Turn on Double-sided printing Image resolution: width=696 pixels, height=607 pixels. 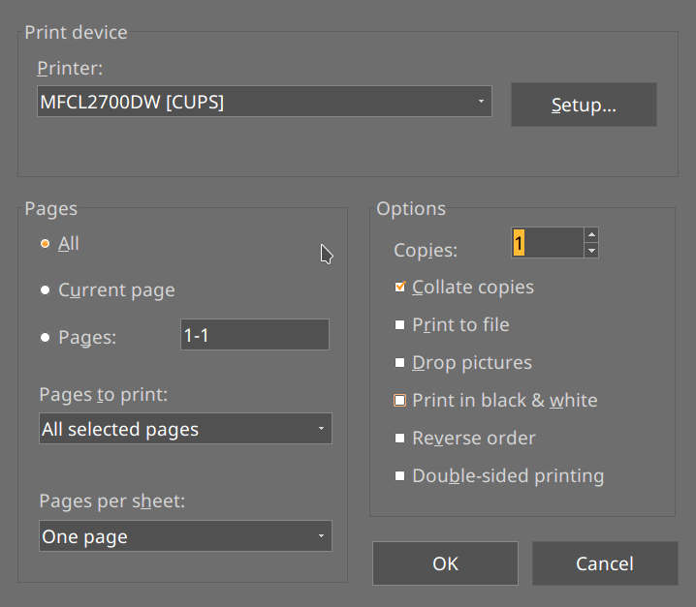(x=399, y=476)
